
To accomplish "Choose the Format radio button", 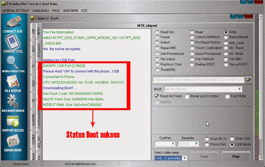I will point(157,37).
